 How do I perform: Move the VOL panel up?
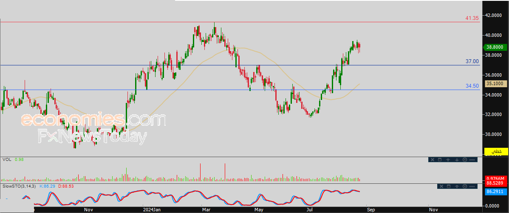coord(448,160)
